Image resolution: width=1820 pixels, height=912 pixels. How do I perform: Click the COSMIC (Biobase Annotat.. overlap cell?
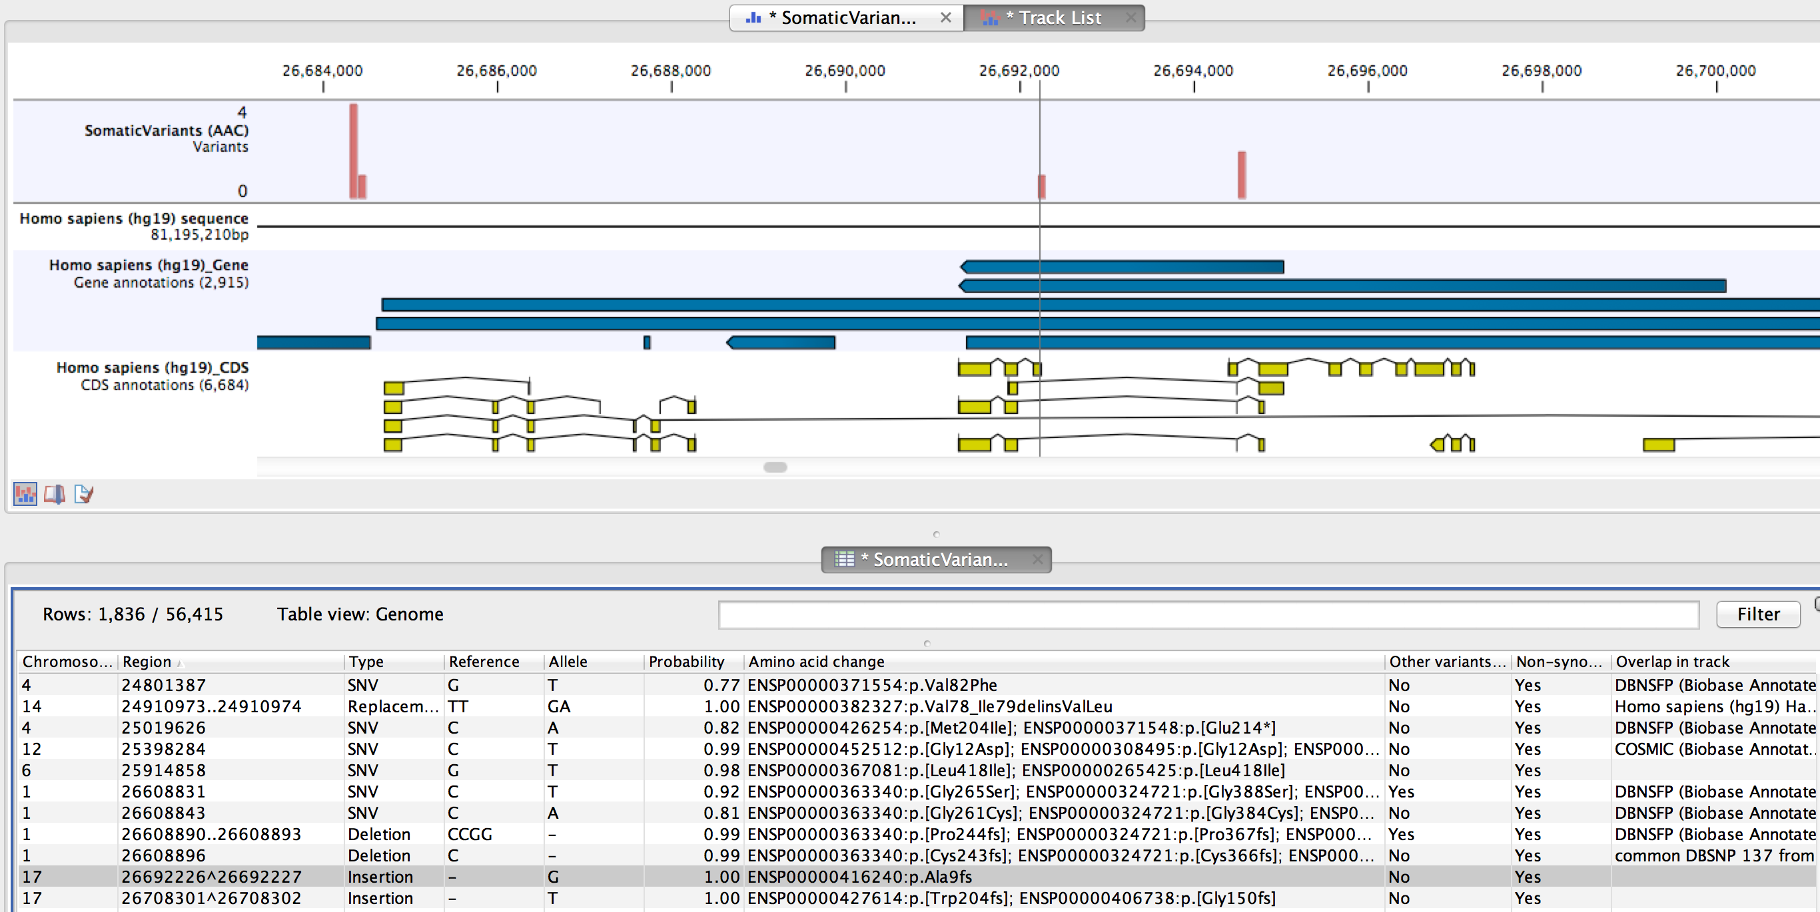pos(1714,749)
